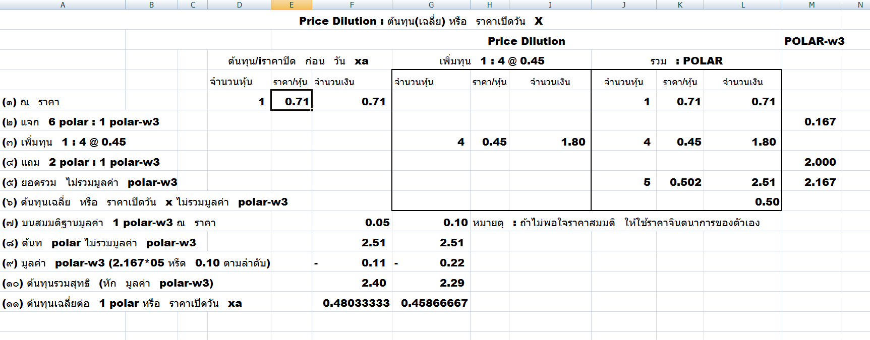Select 0.71 in column K of row (๑)

(688, 102)
